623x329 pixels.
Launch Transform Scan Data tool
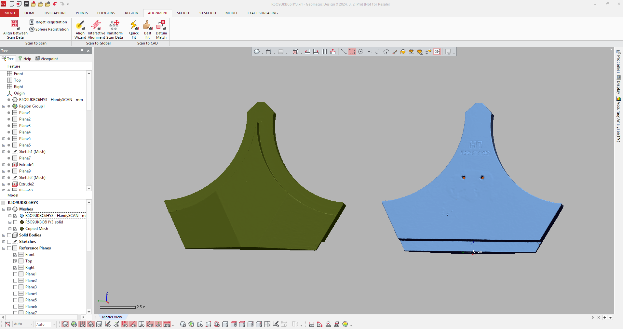tap(115, 29)
